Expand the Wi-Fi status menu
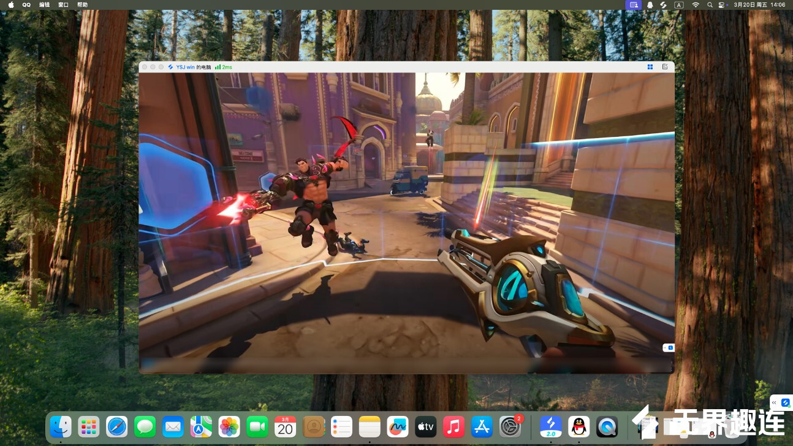Viewport: 793px width, 446px height. (696, 4)
